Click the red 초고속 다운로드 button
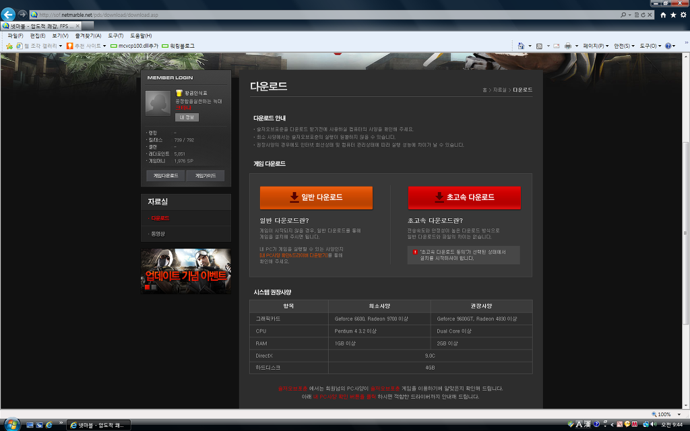 [464, 197]
